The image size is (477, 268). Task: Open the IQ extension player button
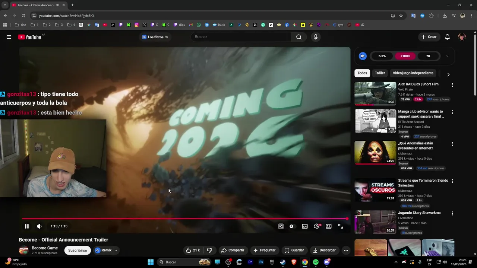tap(281, 226)
